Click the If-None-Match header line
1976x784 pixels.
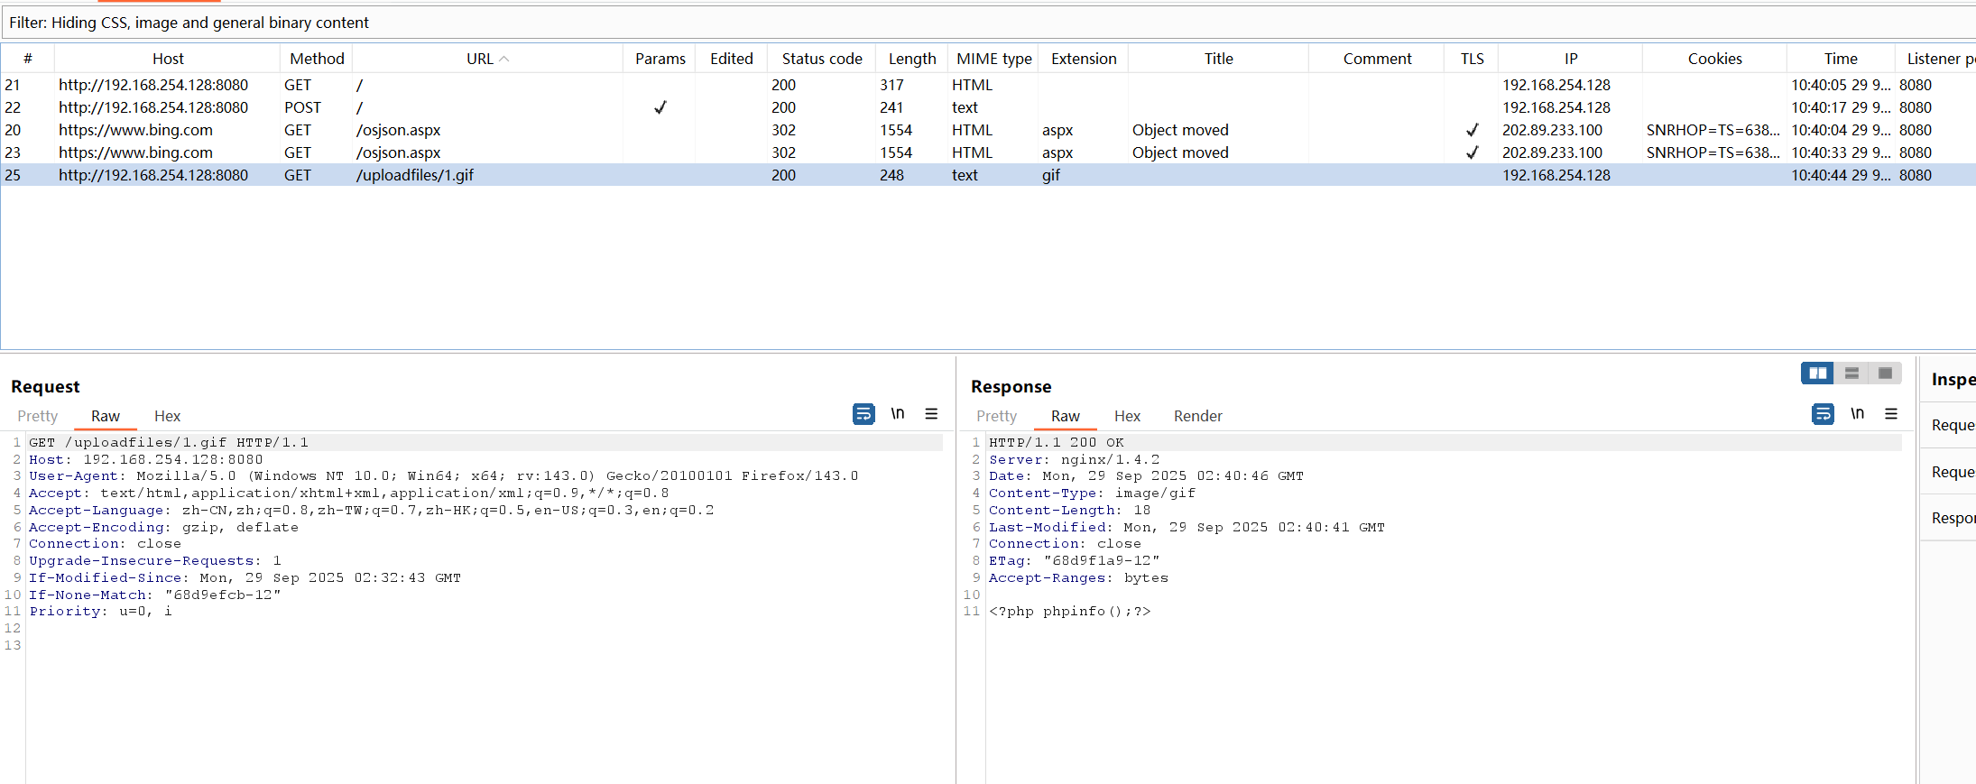click(x=155, y=595)
